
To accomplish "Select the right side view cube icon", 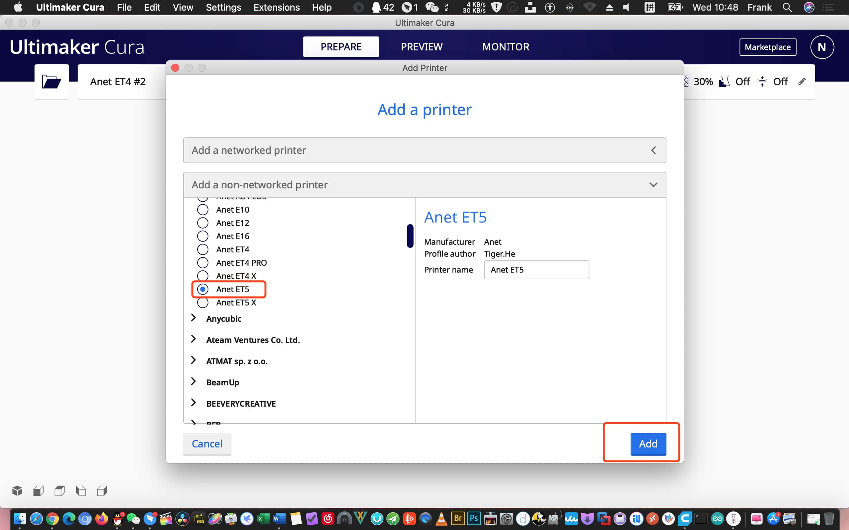I will click(102, 491).
